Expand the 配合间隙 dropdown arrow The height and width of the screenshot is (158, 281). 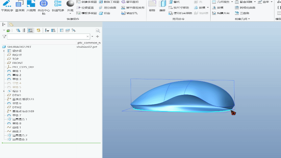coord(255,2)
